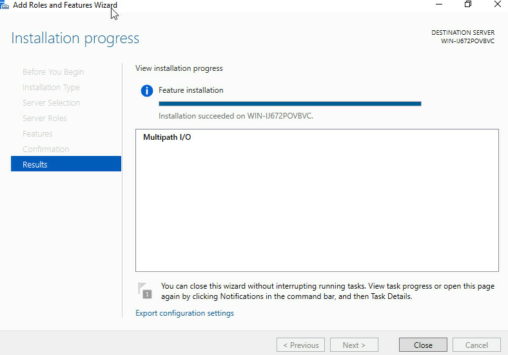Click the Previous button
Screen dimensions: 508x355
(x=300, y=345)
